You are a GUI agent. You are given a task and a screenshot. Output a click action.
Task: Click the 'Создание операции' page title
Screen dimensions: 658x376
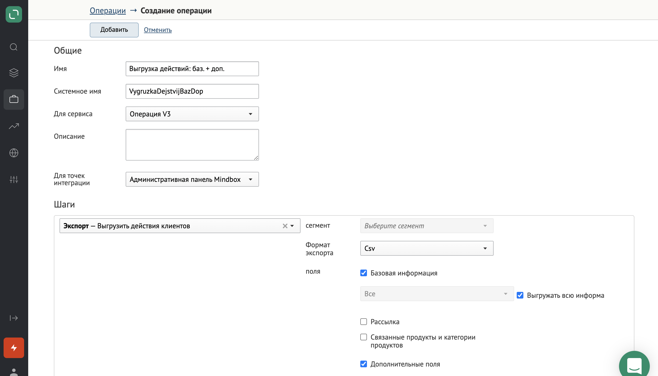tap(176, 11)
